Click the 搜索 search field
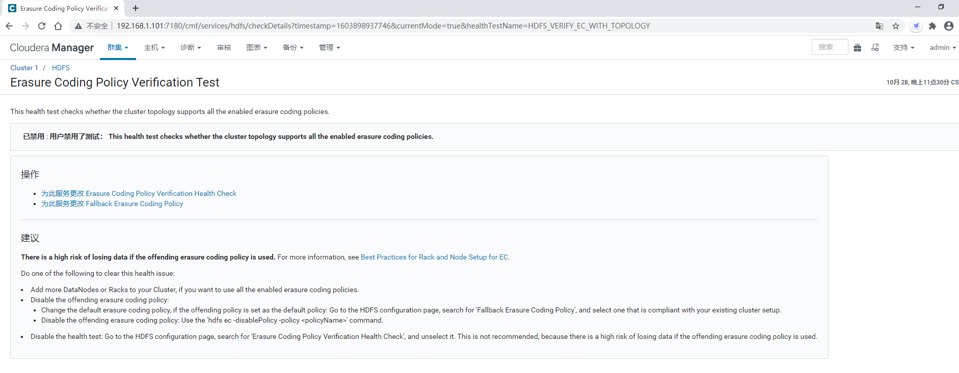Viewport: 959px width, 373px height. tap(830, 47)
